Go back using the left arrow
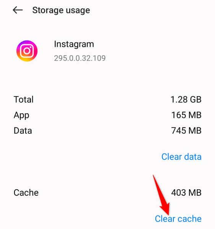 (18, 10)
